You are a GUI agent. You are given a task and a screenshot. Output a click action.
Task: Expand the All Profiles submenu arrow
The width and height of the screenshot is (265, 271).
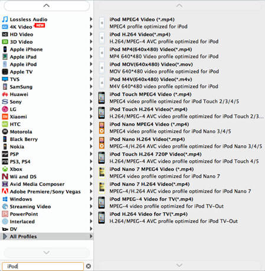pyautogui.click(x=91, y=236)
